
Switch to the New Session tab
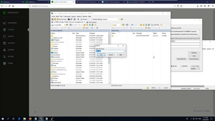click(91, 22)
